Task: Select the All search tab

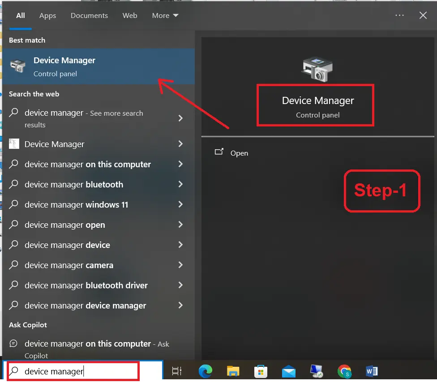Action: (20, 15)
